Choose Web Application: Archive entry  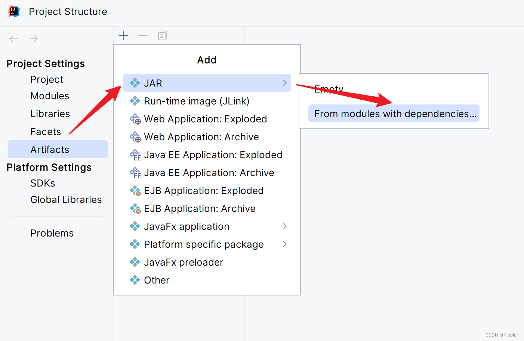(207, 137)
